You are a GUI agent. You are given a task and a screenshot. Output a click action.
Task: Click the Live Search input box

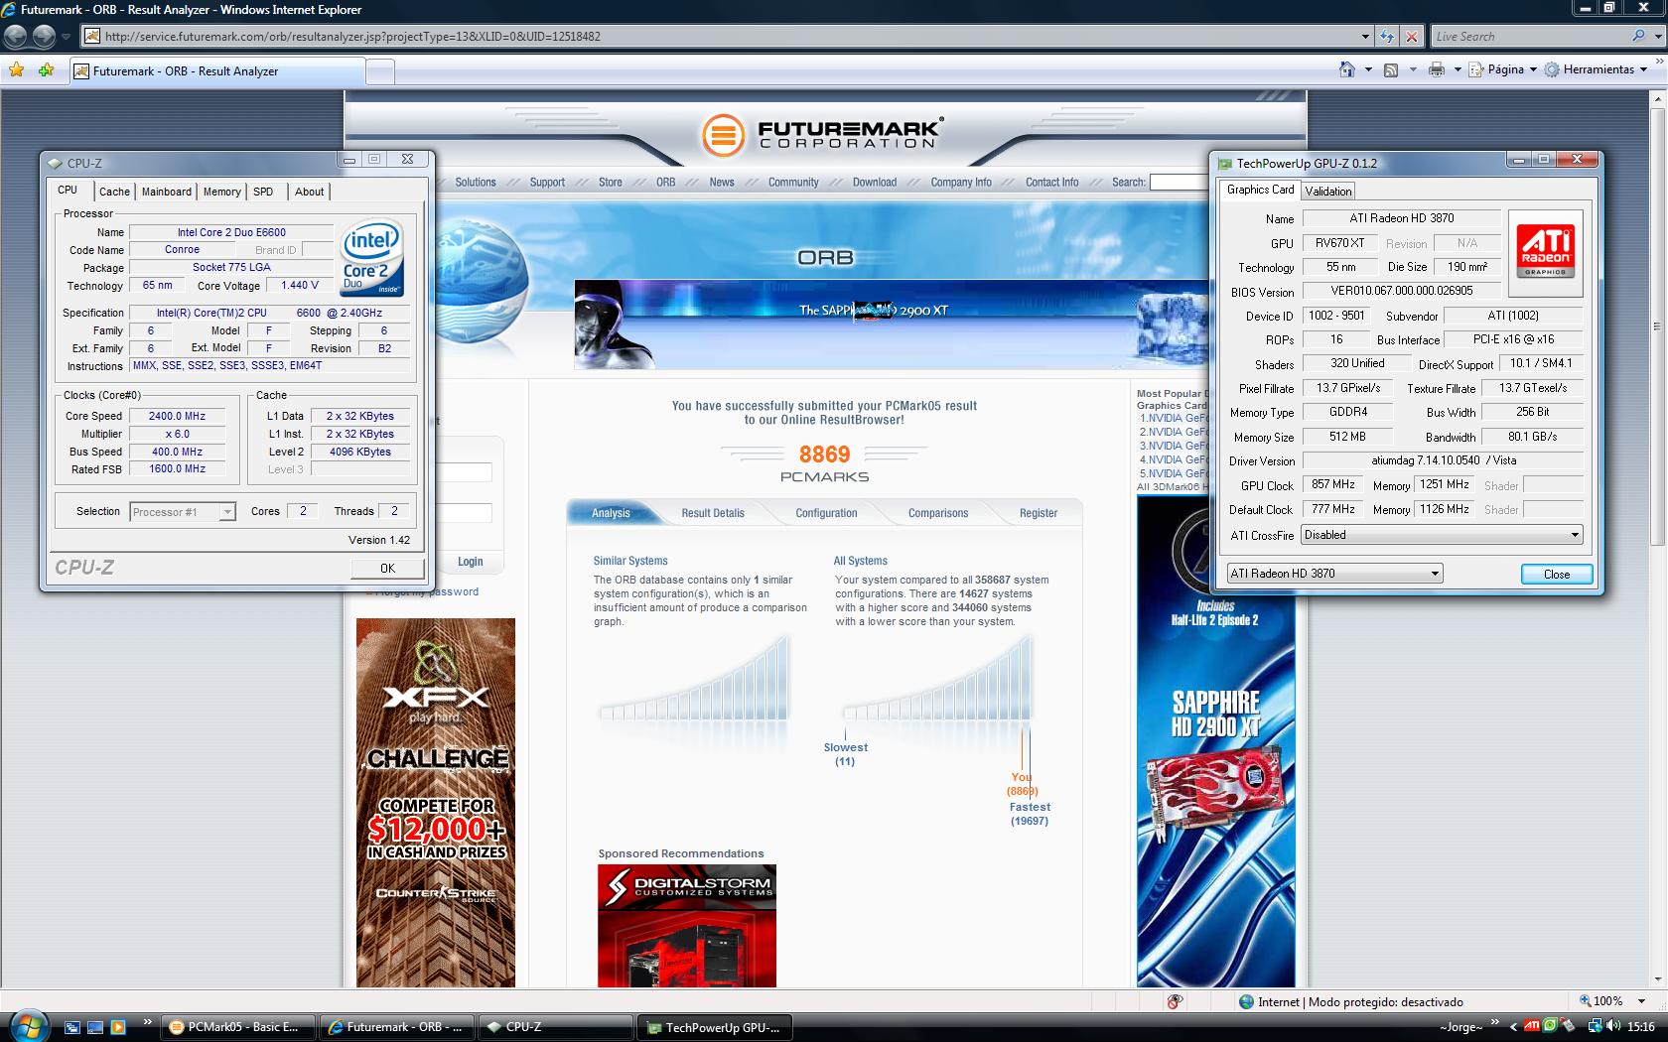pyautogui.click(x=1530, y=37)
